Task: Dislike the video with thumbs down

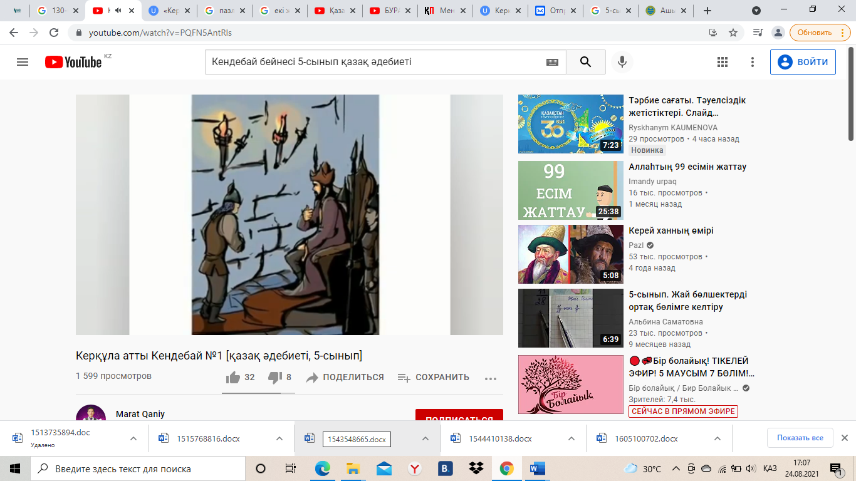Action: (x=274, y=377)
